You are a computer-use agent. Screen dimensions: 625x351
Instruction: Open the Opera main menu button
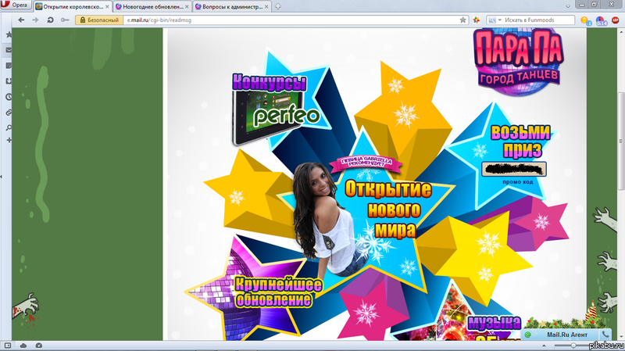[15, 5]
